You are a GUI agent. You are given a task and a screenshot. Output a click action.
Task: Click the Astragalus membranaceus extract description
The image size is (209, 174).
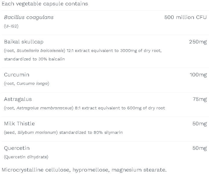pos(84,108)
